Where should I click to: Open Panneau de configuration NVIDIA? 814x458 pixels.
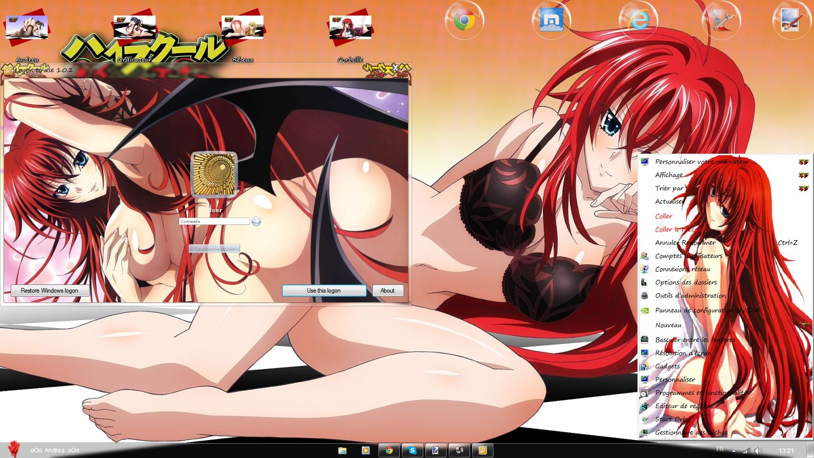point(725,310)
